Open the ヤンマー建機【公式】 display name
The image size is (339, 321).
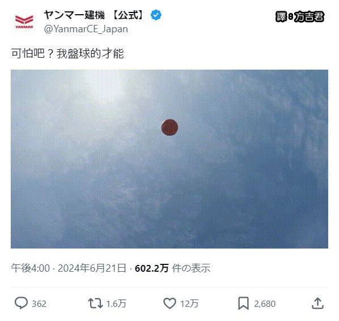[94, 15]
